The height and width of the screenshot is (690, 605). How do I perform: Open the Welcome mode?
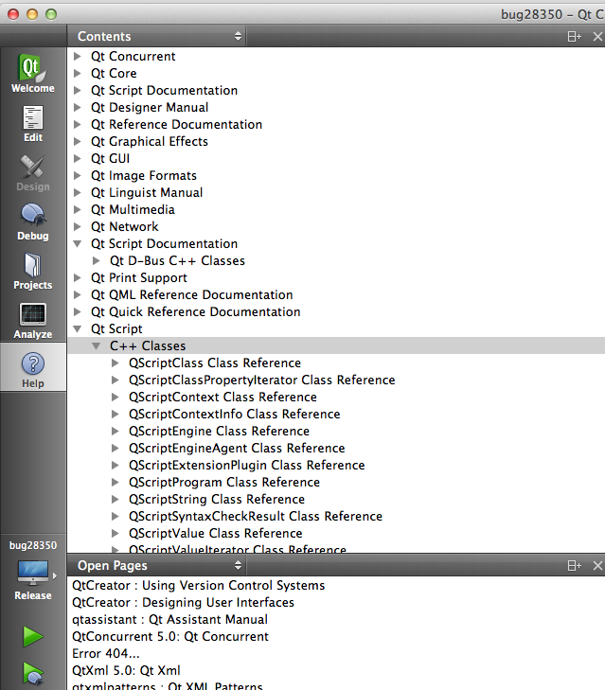tap(33, 74)
